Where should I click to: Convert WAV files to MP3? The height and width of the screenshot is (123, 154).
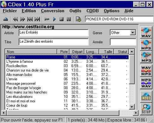[x=146, y=71]
